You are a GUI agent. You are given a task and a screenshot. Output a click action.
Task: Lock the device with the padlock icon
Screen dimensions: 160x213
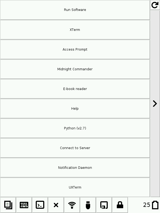120,205
